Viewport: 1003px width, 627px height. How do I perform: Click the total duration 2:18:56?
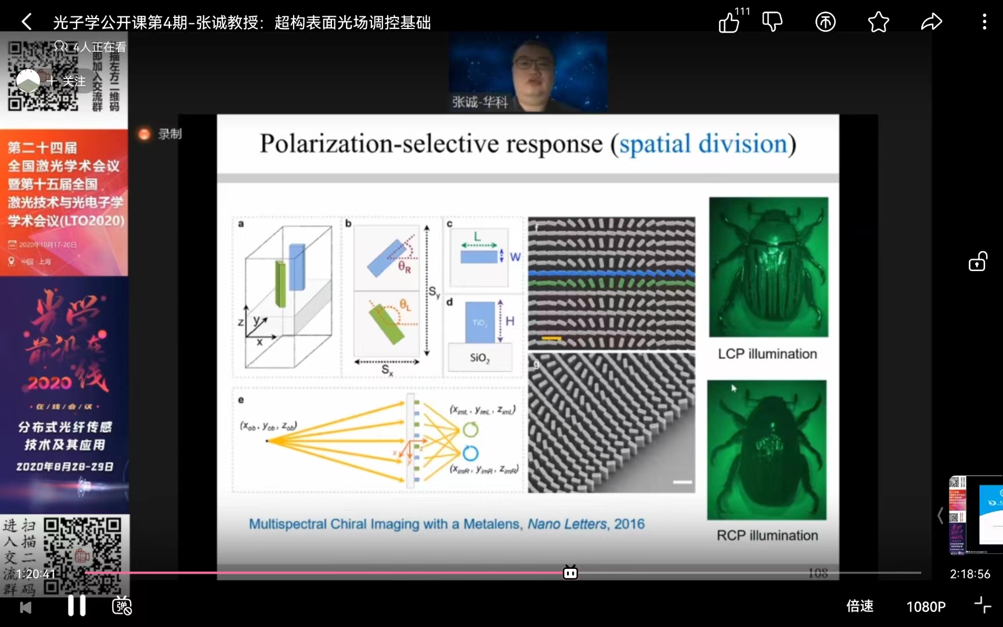pos(970,574)
